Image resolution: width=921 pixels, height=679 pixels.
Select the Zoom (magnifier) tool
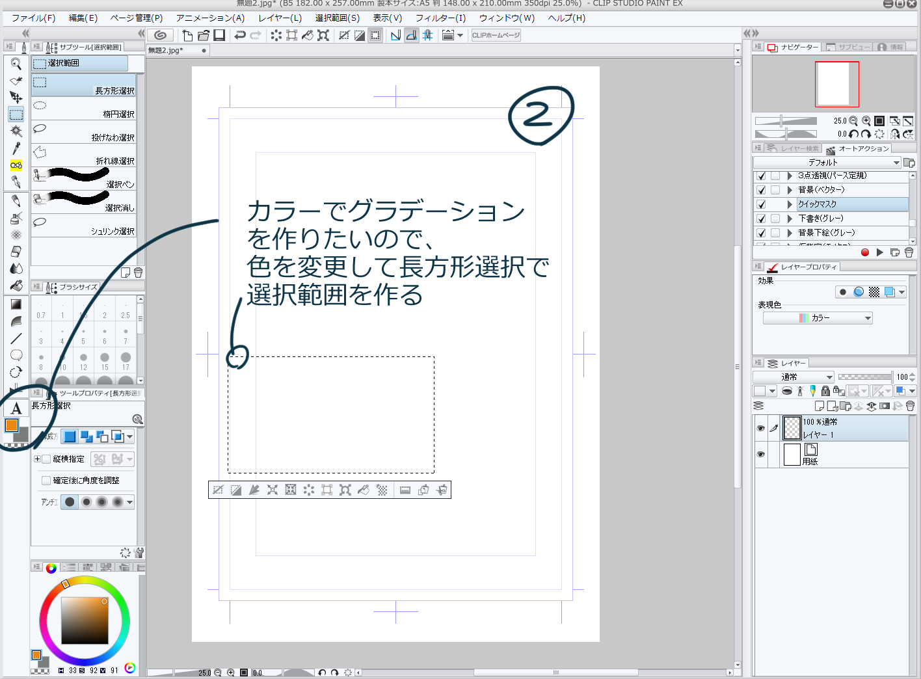pos(16,64)
